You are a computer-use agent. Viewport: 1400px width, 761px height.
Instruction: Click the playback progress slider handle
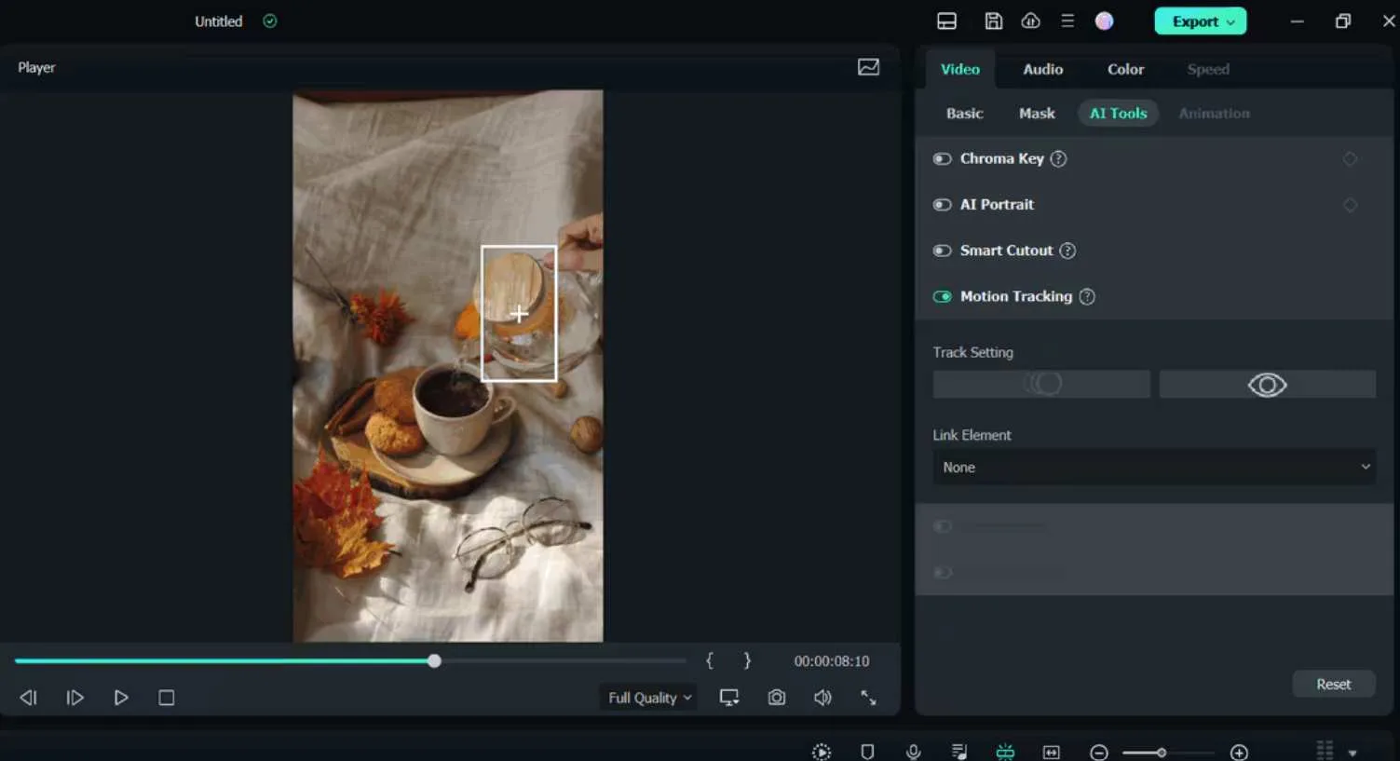tap(434, 661)
